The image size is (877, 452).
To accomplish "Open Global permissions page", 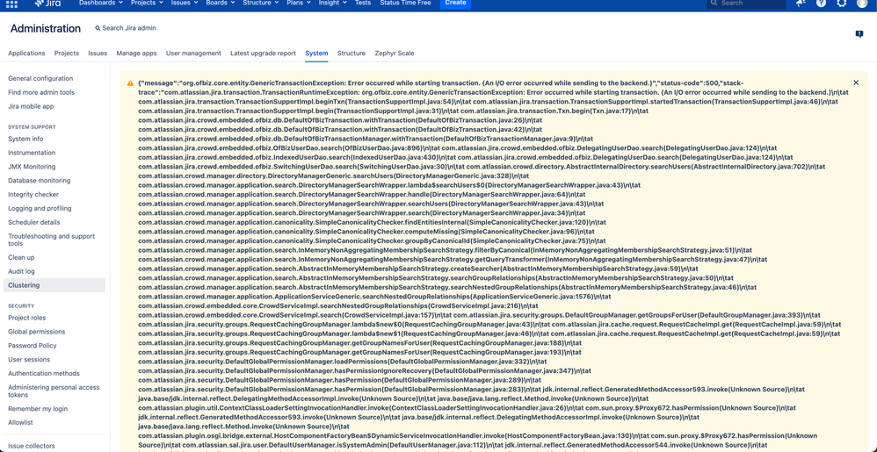I will tap(36, 332).
